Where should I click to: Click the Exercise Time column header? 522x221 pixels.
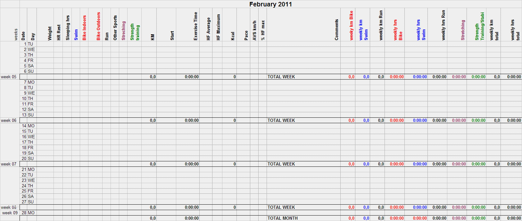(x=195, y=26)
